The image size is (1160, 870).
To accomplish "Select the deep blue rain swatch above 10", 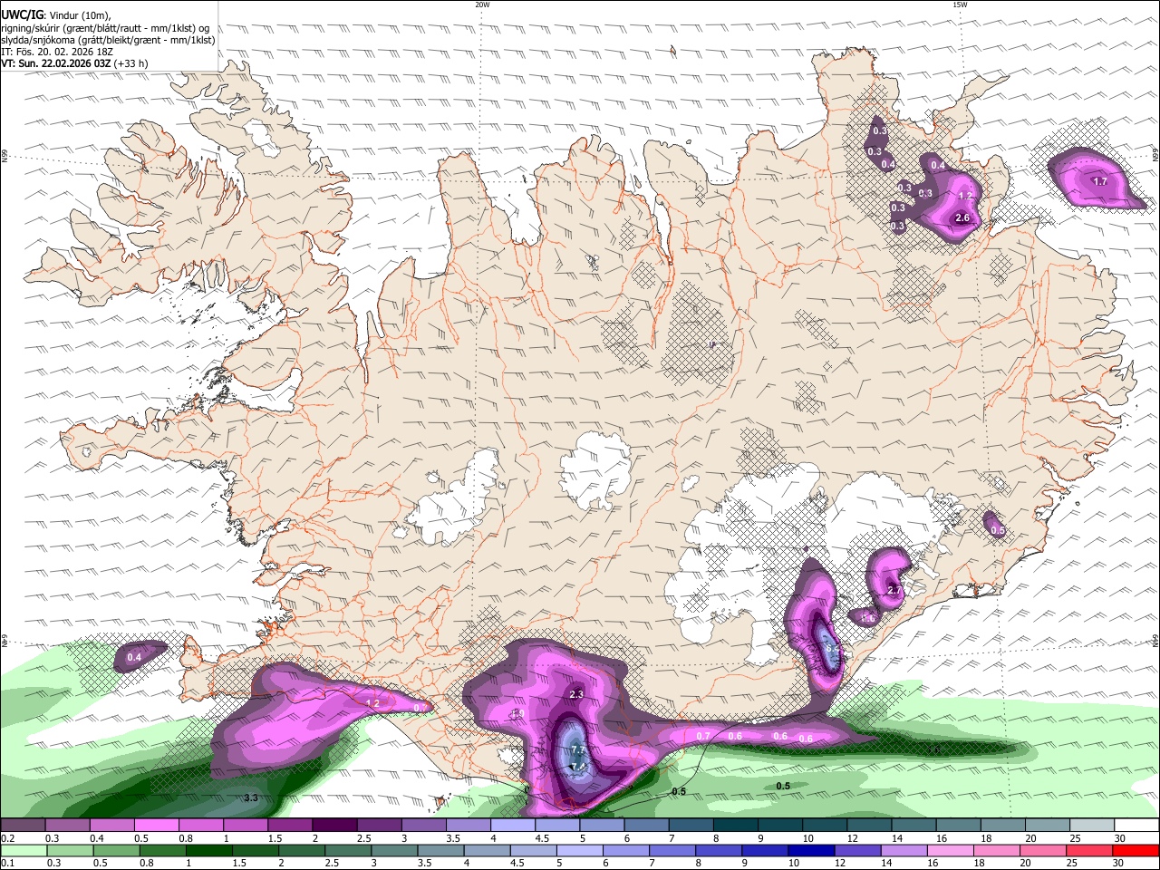I will point(810,850).
